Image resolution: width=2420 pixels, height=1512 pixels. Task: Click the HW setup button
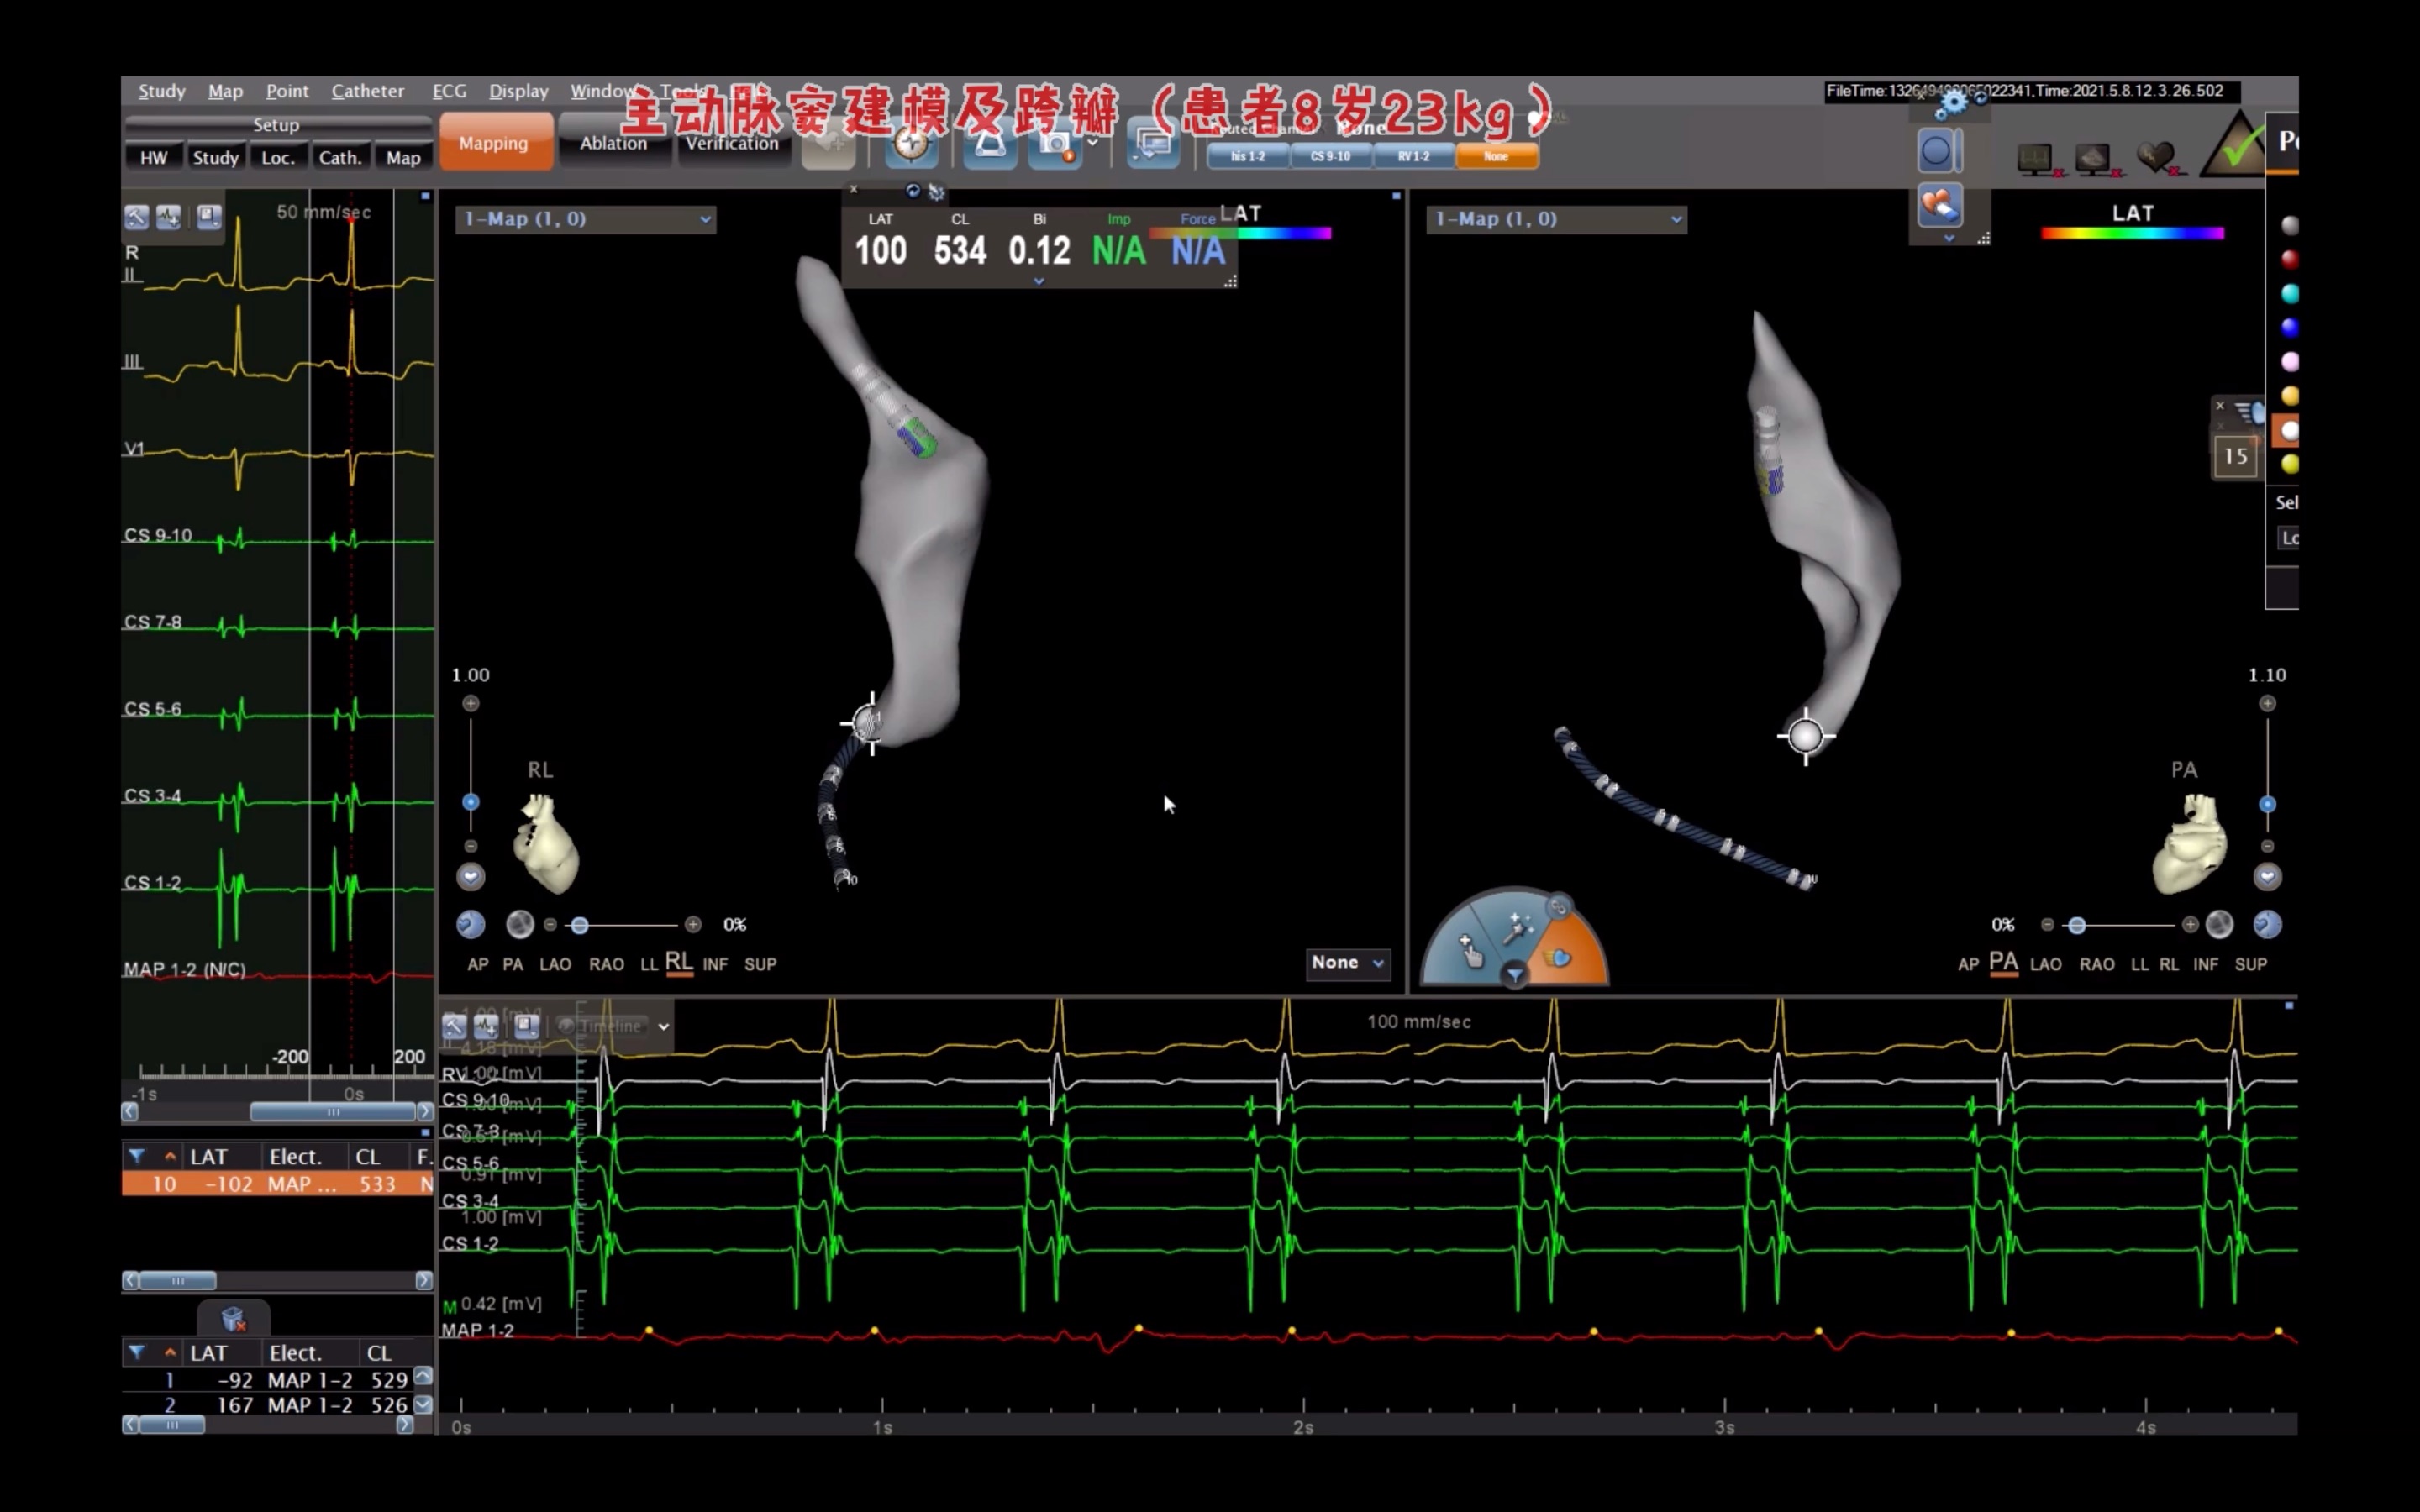click(x=153, y=158)
